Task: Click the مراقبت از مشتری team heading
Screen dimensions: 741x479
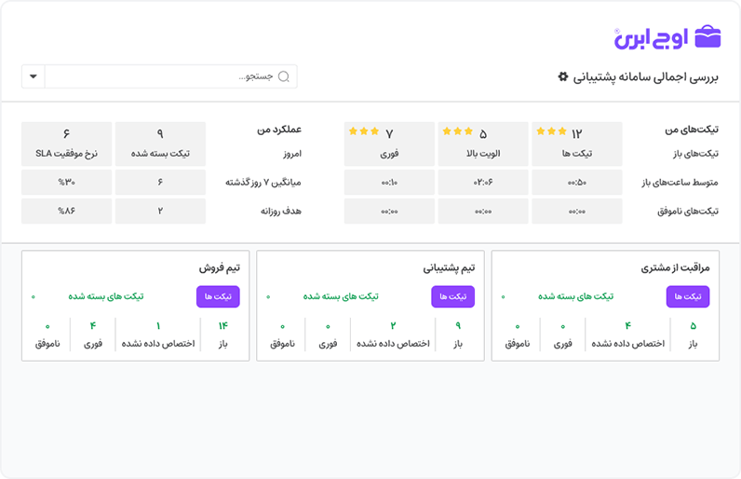Action: pyautogui.click(x=675, y=268)
